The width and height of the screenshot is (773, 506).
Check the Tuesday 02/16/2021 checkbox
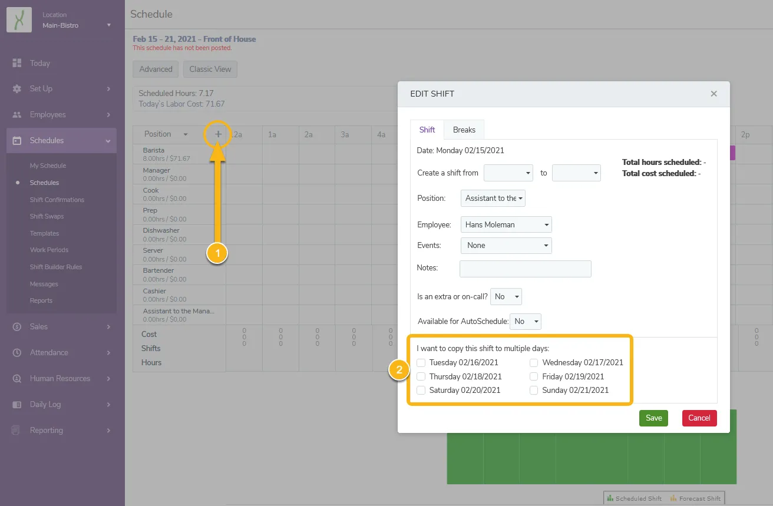pos(421,363)
